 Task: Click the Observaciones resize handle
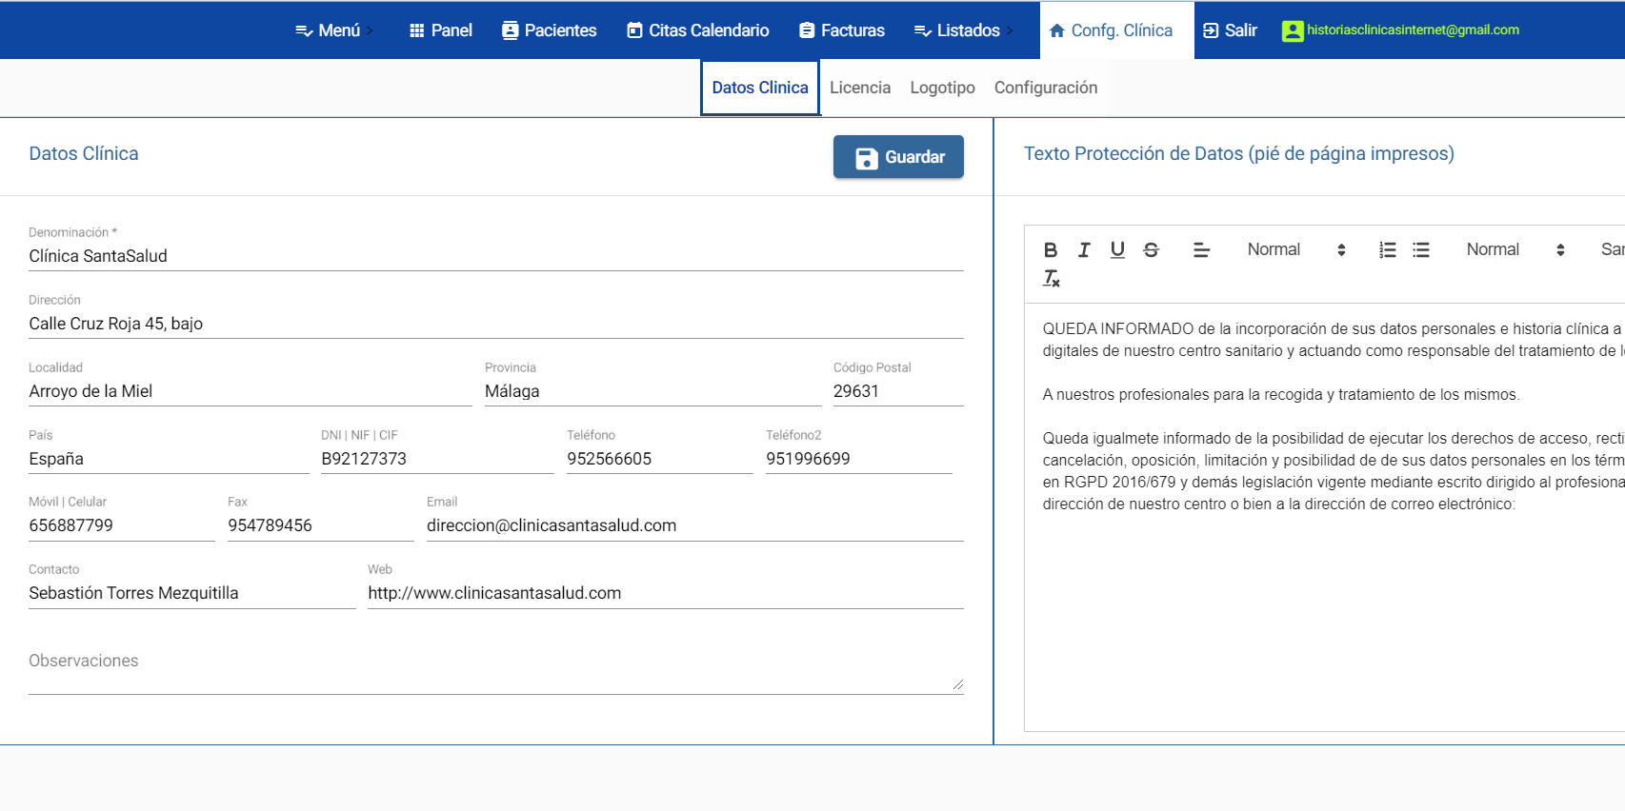coord(957,684)
